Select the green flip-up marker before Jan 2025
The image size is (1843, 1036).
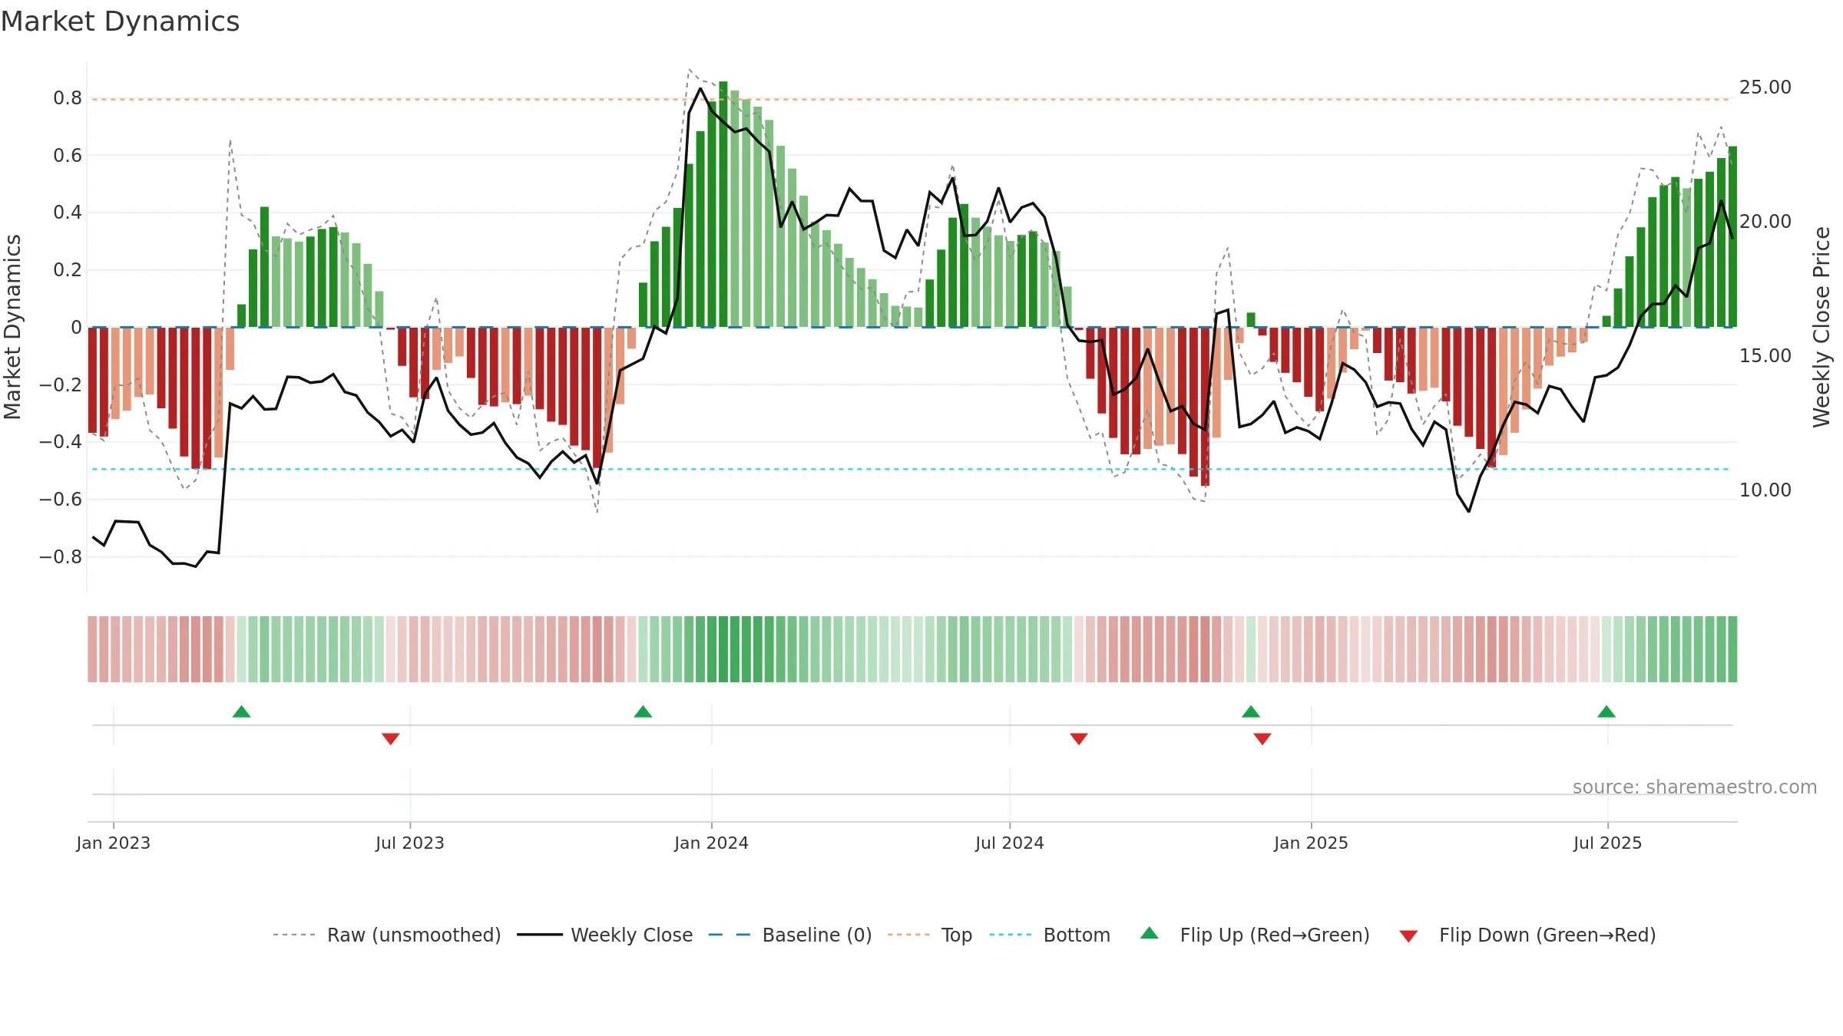click(1250, 711)
